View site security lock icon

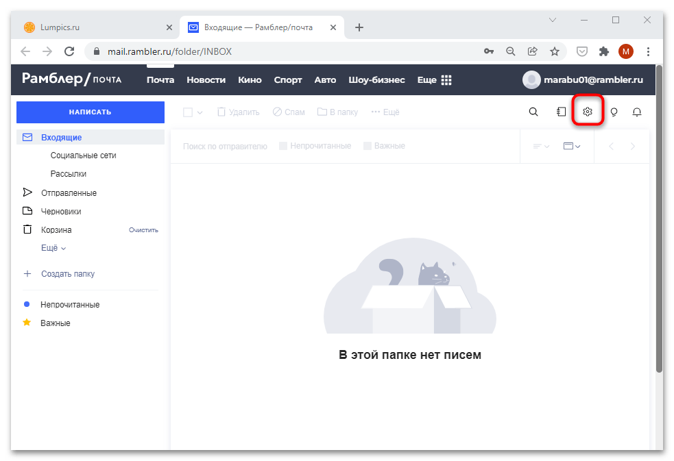(97, 51)
